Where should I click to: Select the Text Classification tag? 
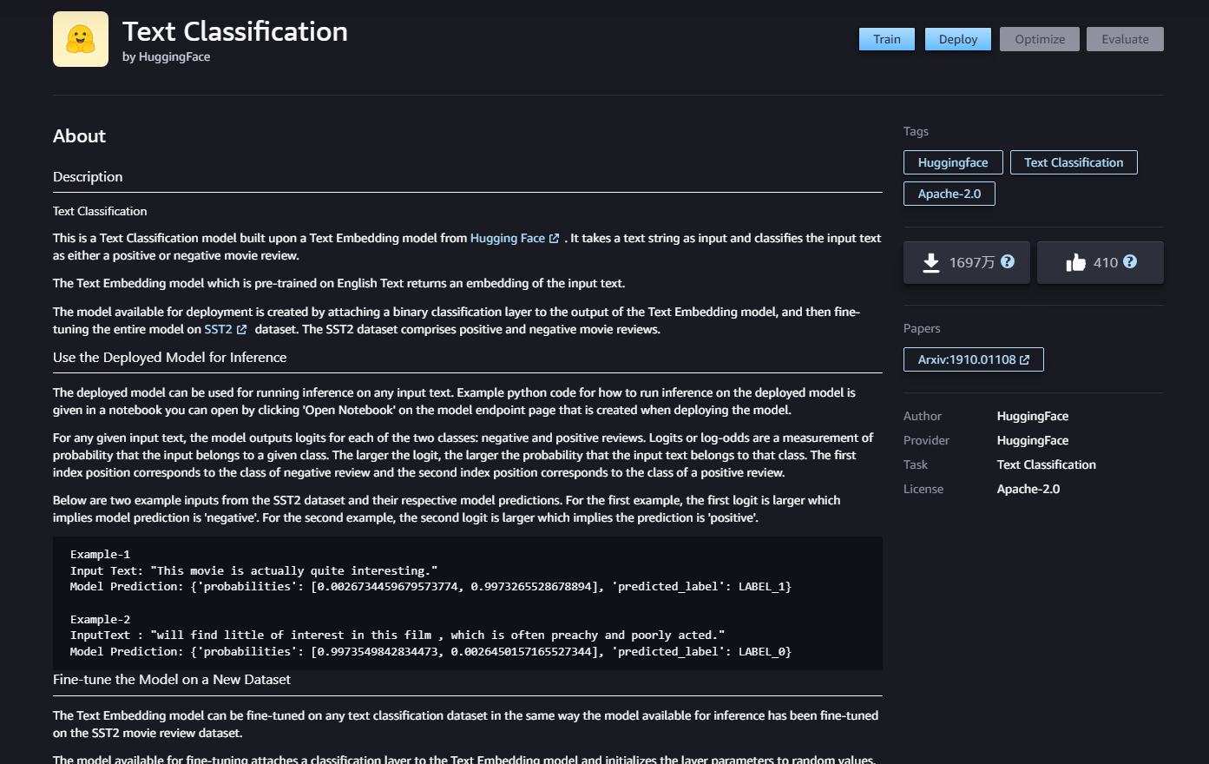click(1074, 162)
